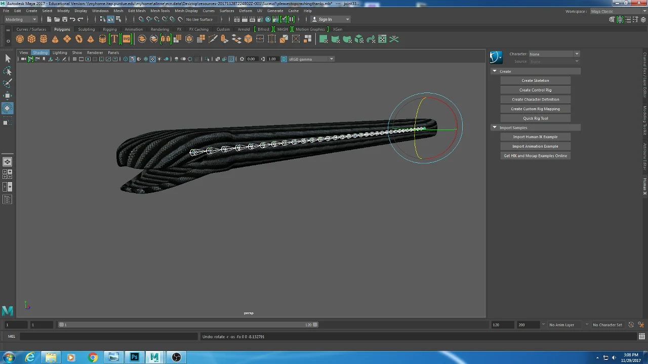Open the Character dropdown set to None

coord(554,54)
